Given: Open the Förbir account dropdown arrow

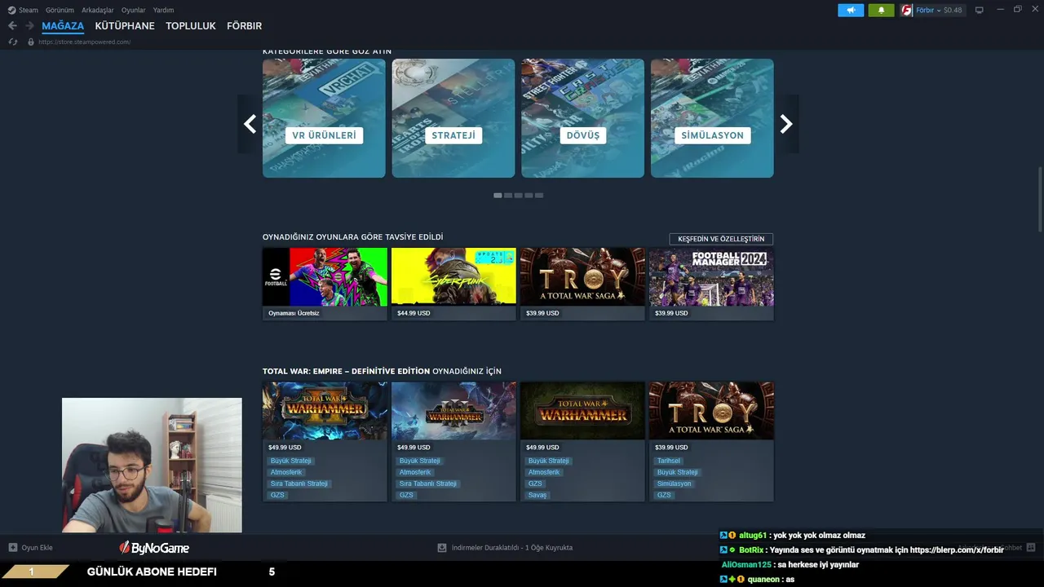Looking at the screenshot, I should click(938, 10).
